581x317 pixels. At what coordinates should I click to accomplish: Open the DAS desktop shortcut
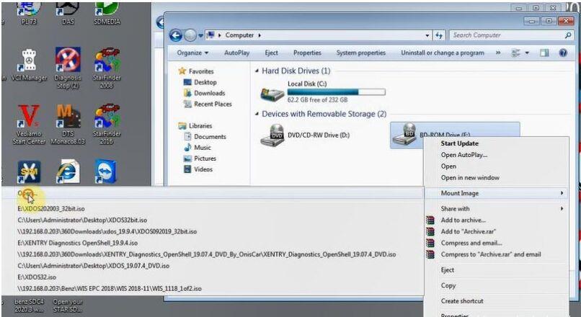[68, 14]
